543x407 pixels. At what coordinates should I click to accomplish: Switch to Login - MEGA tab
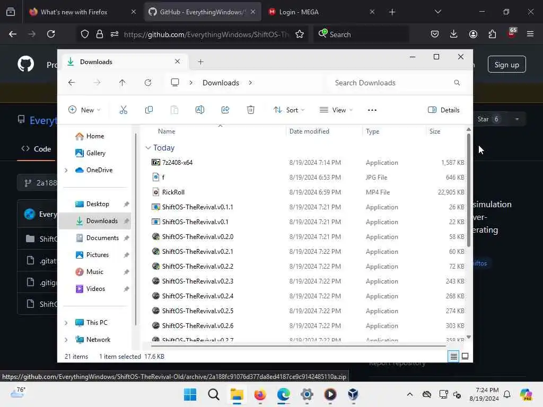pyautogui.click(x=322, y=12)
